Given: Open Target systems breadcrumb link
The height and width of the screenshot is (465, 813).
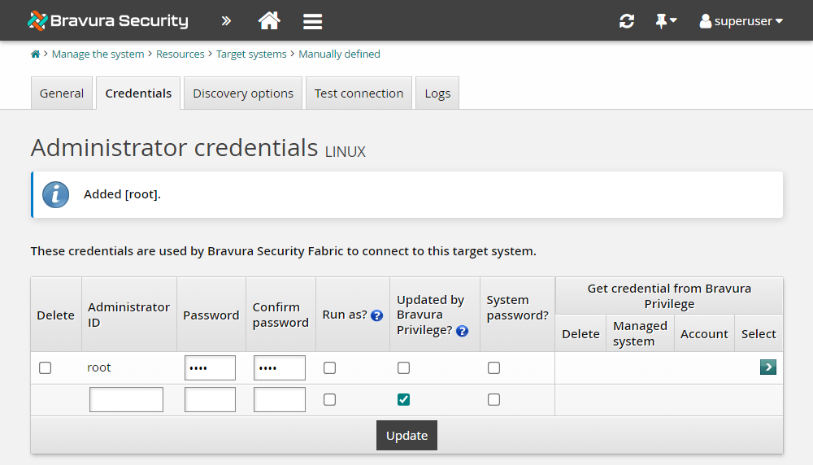Looking at the screenshot, I should pos(251,54).
